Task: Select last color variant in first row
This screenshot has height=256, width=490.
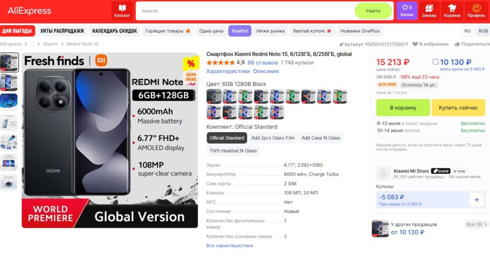Action: [x=340, y=96]
